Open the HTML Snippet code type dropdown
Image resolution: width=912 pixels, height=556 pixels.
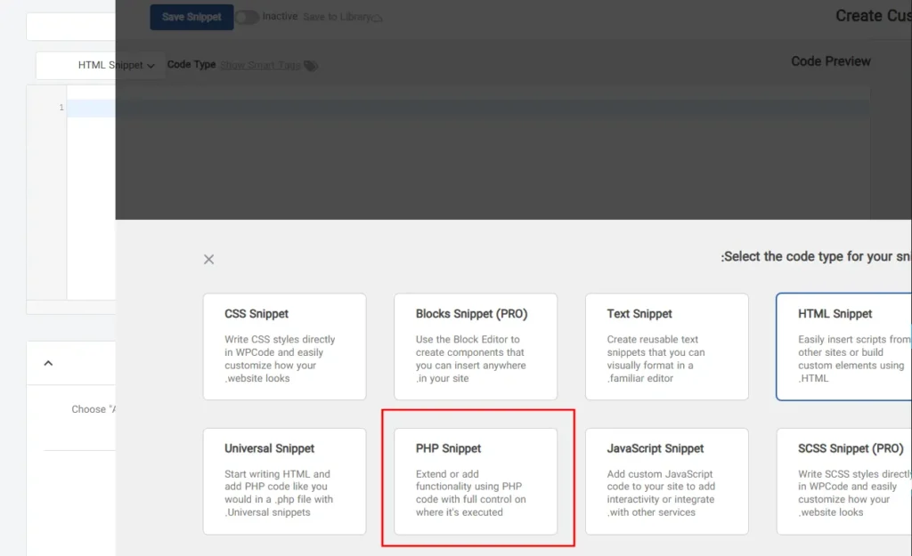point(116,65)
